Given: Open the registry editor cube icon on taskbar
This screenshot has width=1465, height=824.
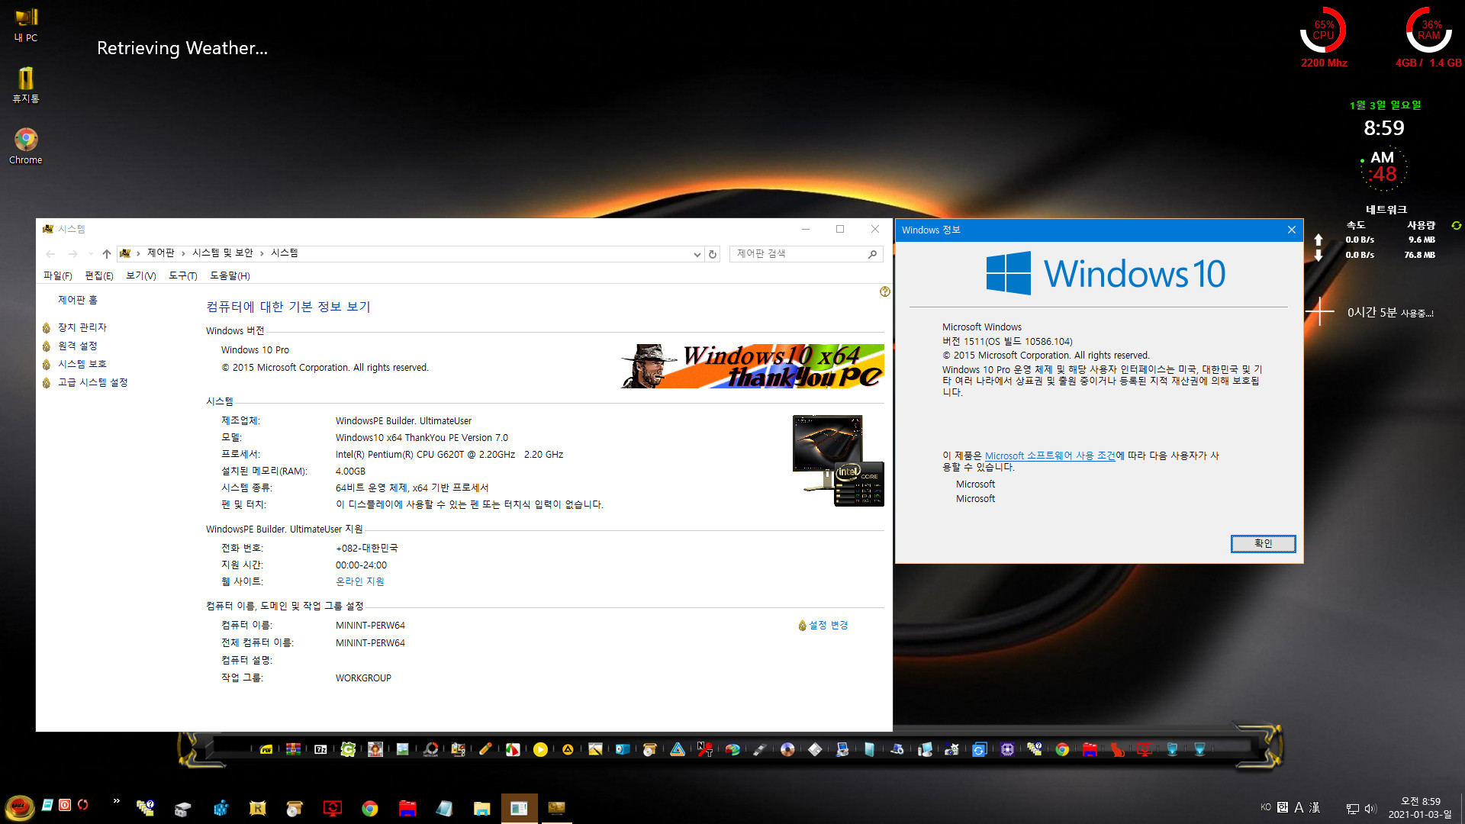Looking at the screenshot, I should pos(221,808).
